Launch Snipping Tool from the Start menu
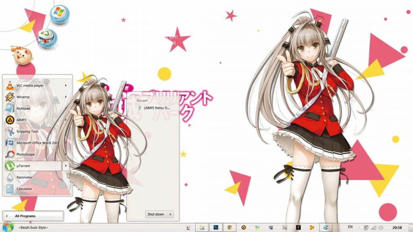This screenshot has width=413, height=232. pos(29,131)
